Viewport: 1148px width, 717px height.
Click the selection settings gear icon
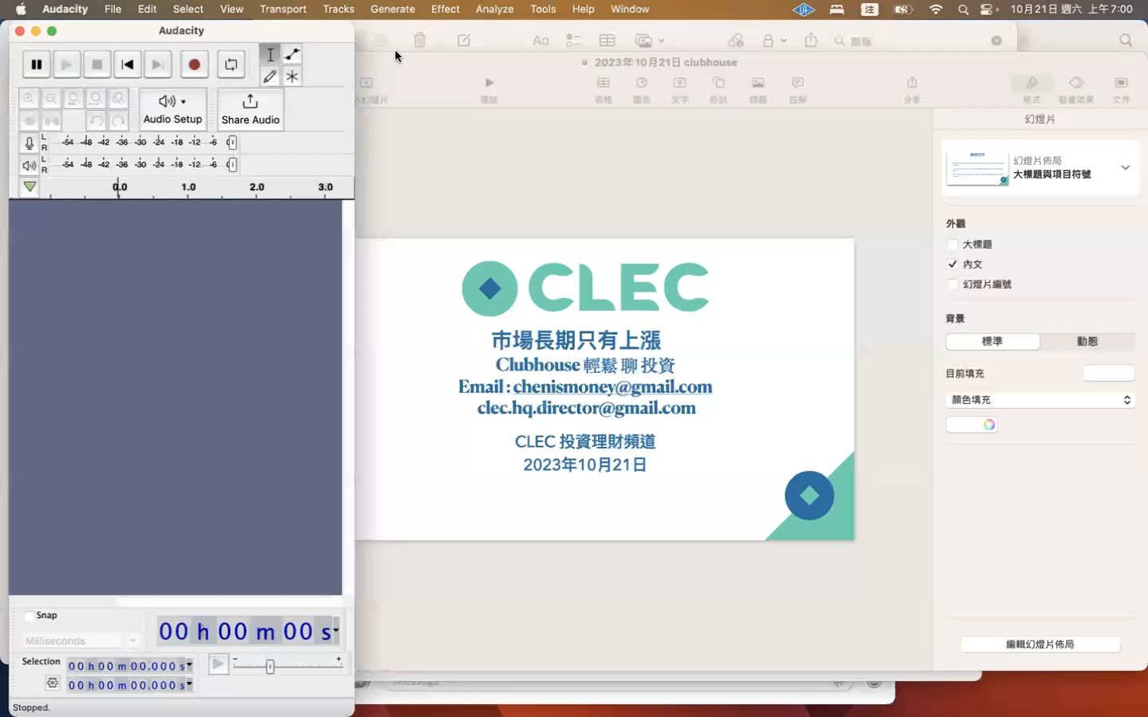point(53,683)
